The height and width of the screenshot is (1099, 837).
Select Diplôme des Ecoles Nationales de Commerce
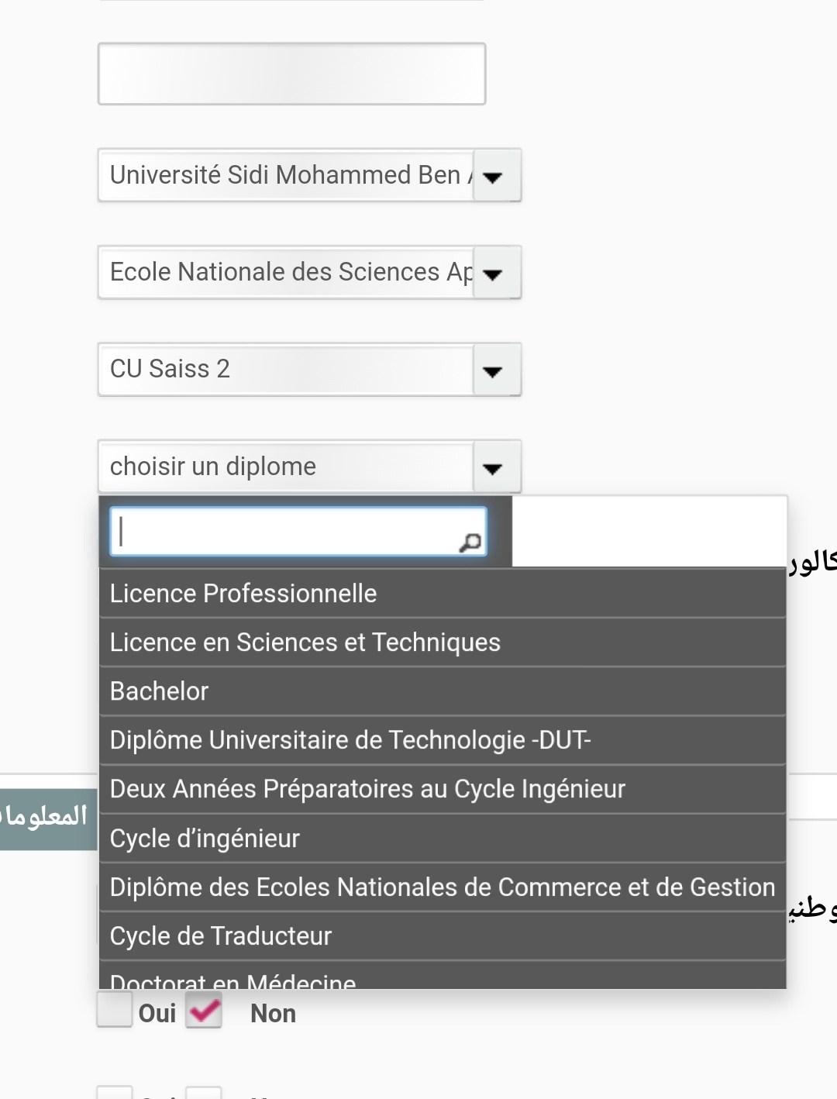(442, 887)
